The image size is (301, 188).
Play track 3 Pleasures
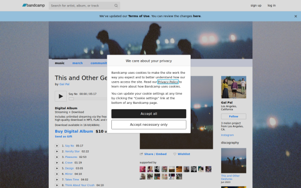pyautogui.click(x=57, y=157)
